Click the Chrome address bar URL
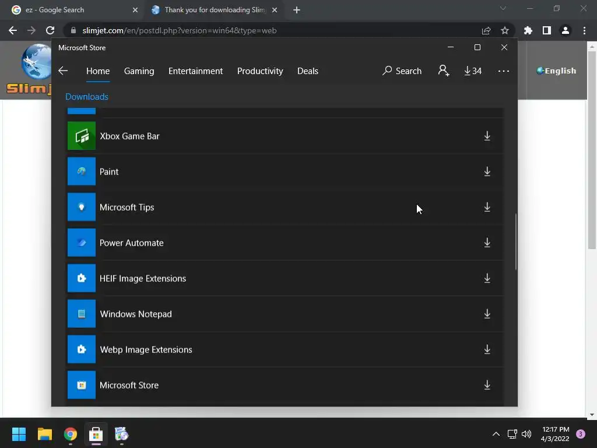 [x=180, y=30]
